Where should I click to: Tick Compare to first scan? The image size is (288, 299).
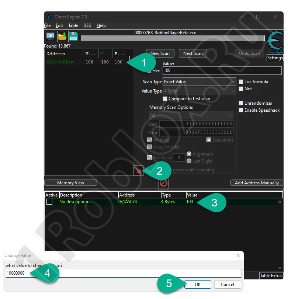click(165, 99)
